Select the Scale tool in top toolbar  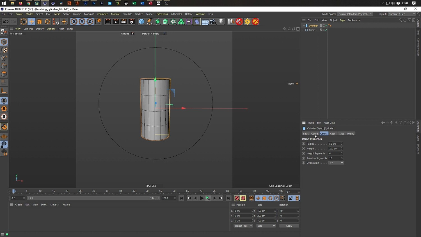tap(40, 22)
